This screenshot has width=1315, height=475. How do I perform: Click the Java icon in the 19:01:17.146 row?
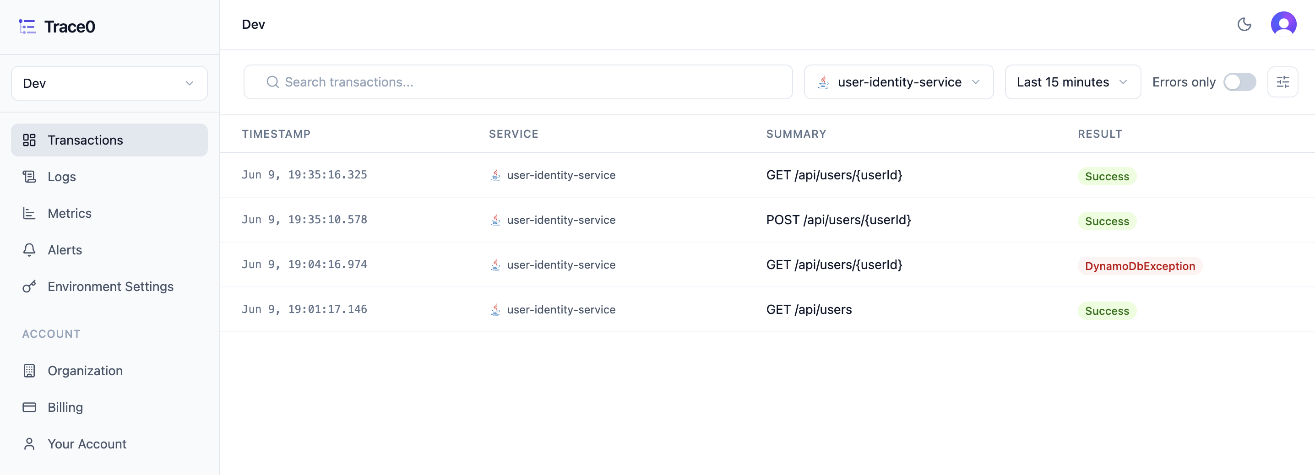pos(495,310)
